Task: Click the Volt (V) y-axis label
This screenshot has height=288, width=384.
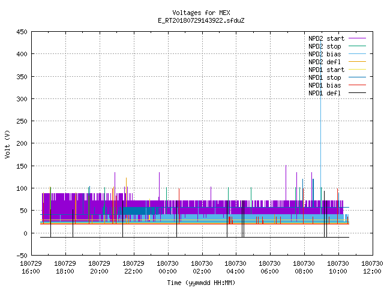Action: [7, 145]
